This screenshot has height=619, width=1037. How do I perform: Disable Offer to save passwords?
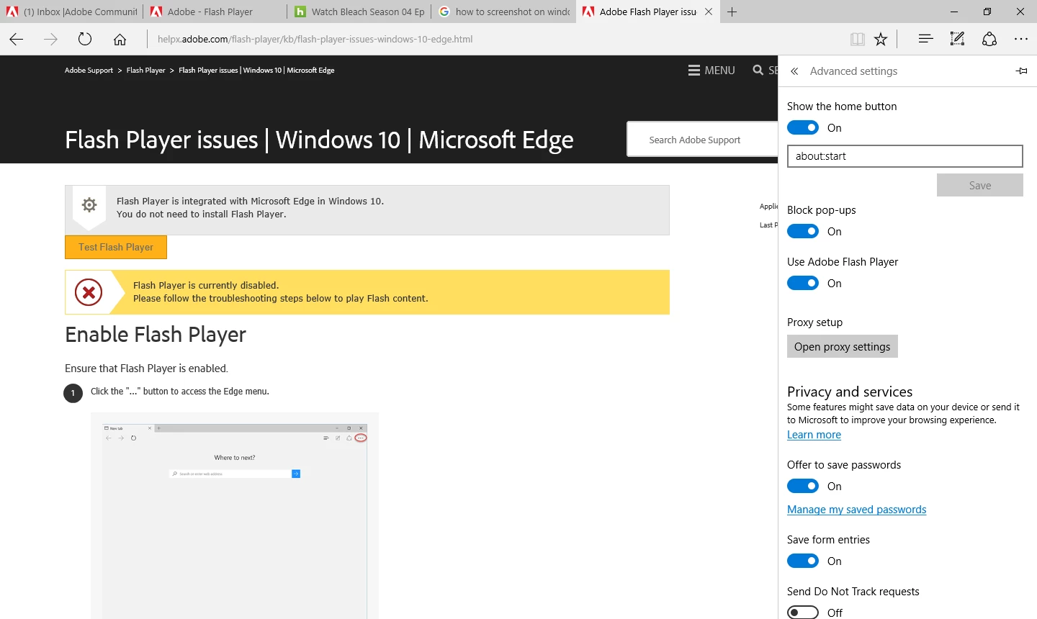tap(803, 486)
